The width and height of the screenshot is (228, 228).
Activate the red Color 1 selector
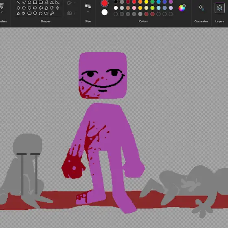[104, 3]
